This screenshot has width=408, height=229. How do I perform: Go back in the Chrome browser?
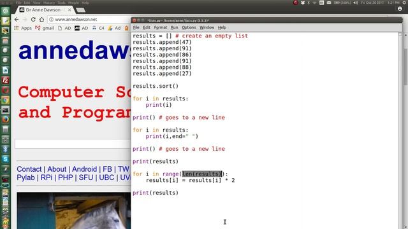[x=17, y=20]
